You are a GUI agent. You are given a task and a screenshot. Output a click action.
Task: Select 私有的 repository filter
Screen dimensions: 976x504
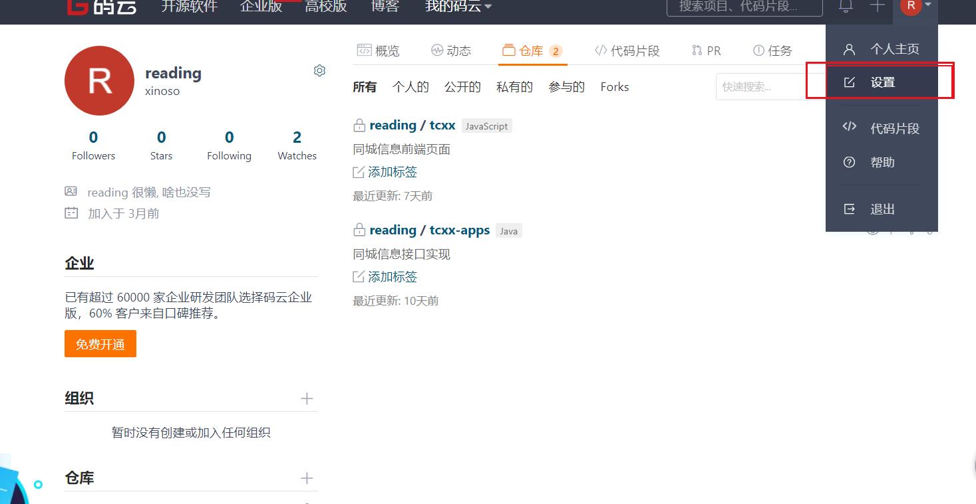514,86
